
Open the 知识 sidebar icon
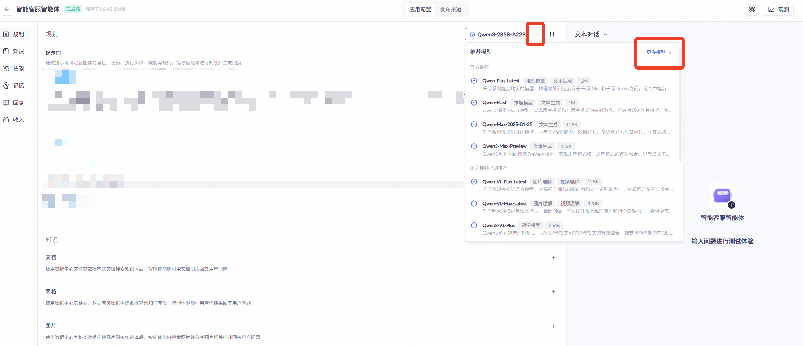pyautogui.click(x=6, y=51)
